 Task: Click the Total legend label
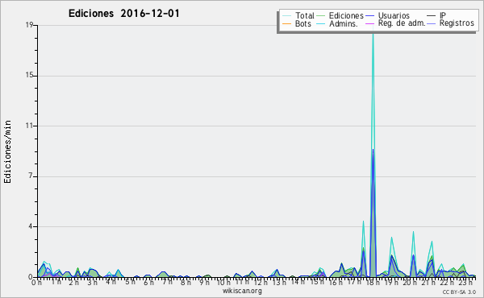coord(304,15)
